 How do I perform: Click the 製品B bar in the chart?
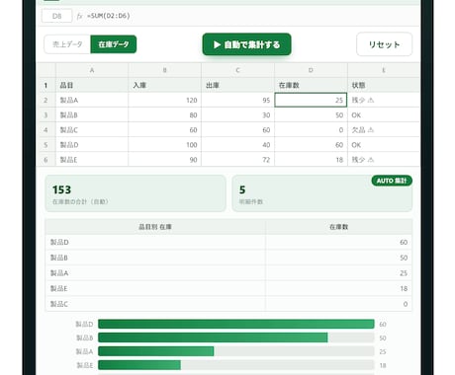pyautogui.click(x=213, y=337)
